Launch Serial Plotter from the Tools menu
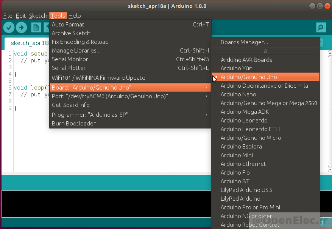 (x=130, y=68)
